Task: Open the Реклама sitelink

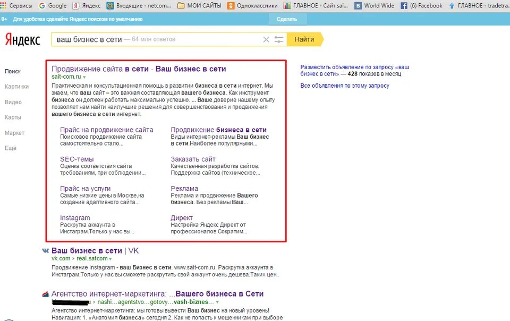Action: pos(184,188)
